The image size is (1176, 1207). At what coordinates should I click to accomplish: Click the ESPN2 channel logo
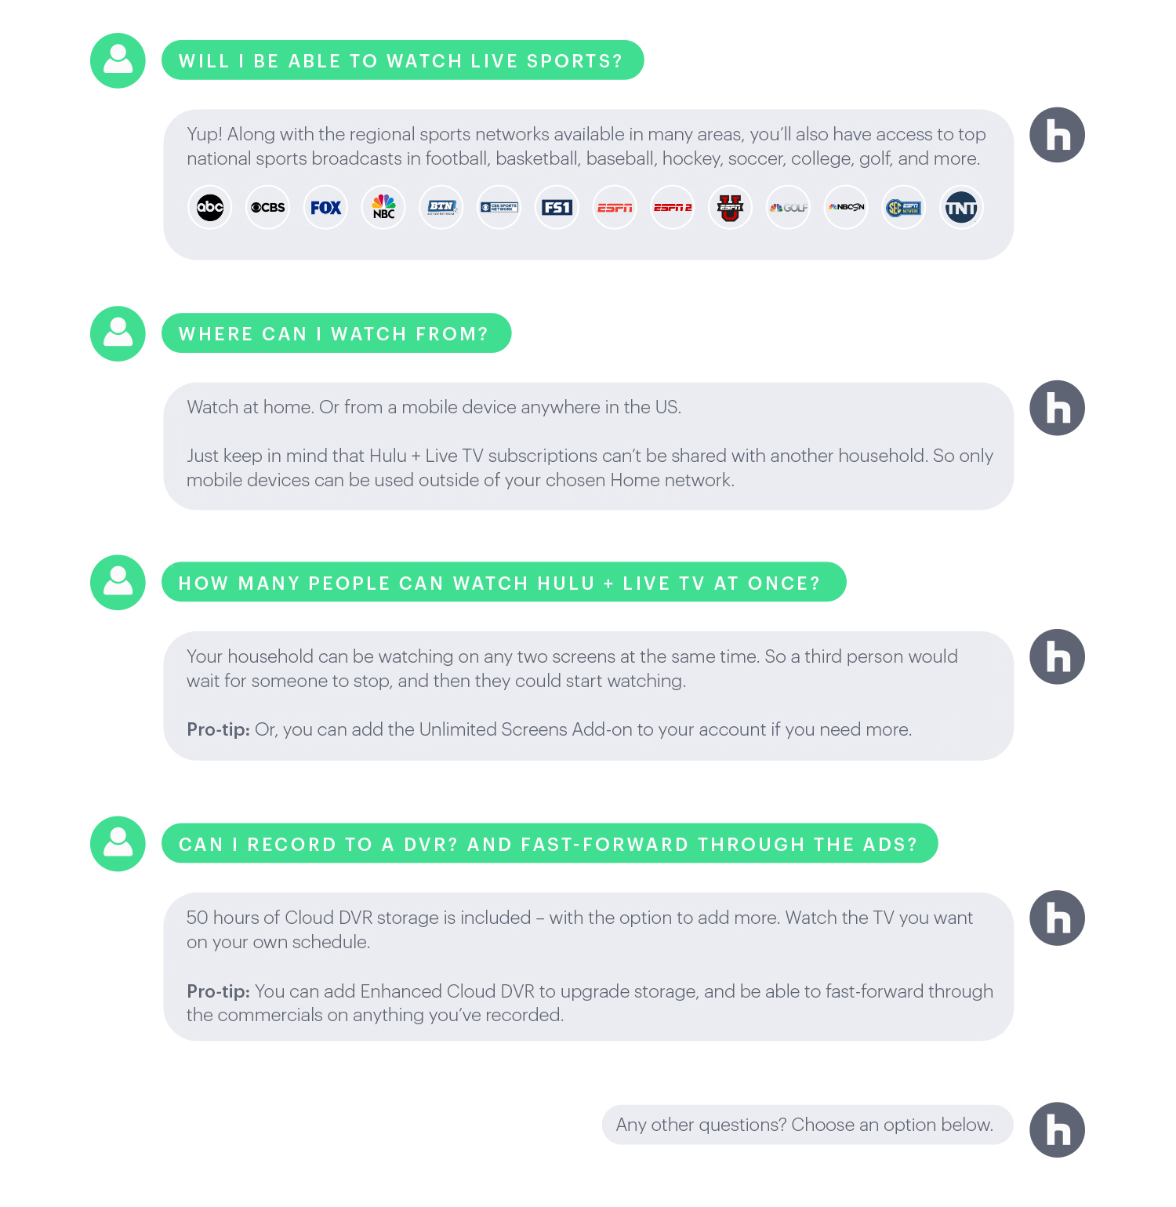tap(673, 208)
